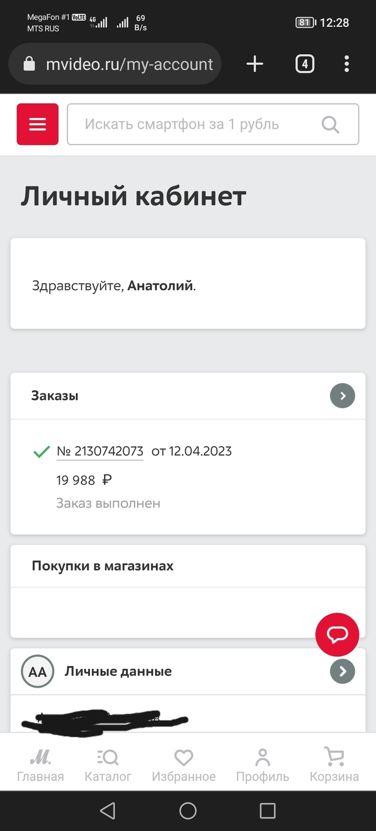This screenshot has height=831, width=376.
Task: Show open tabs counter
Action: (x=305, y=64)
